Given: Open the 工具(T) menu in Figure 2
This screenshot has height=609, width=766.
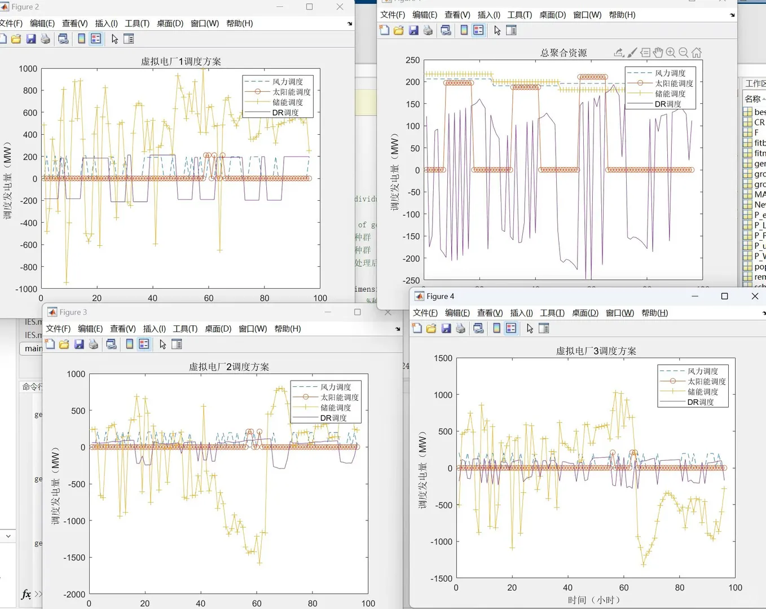Looking at the screenshot, I should (137, 23).
